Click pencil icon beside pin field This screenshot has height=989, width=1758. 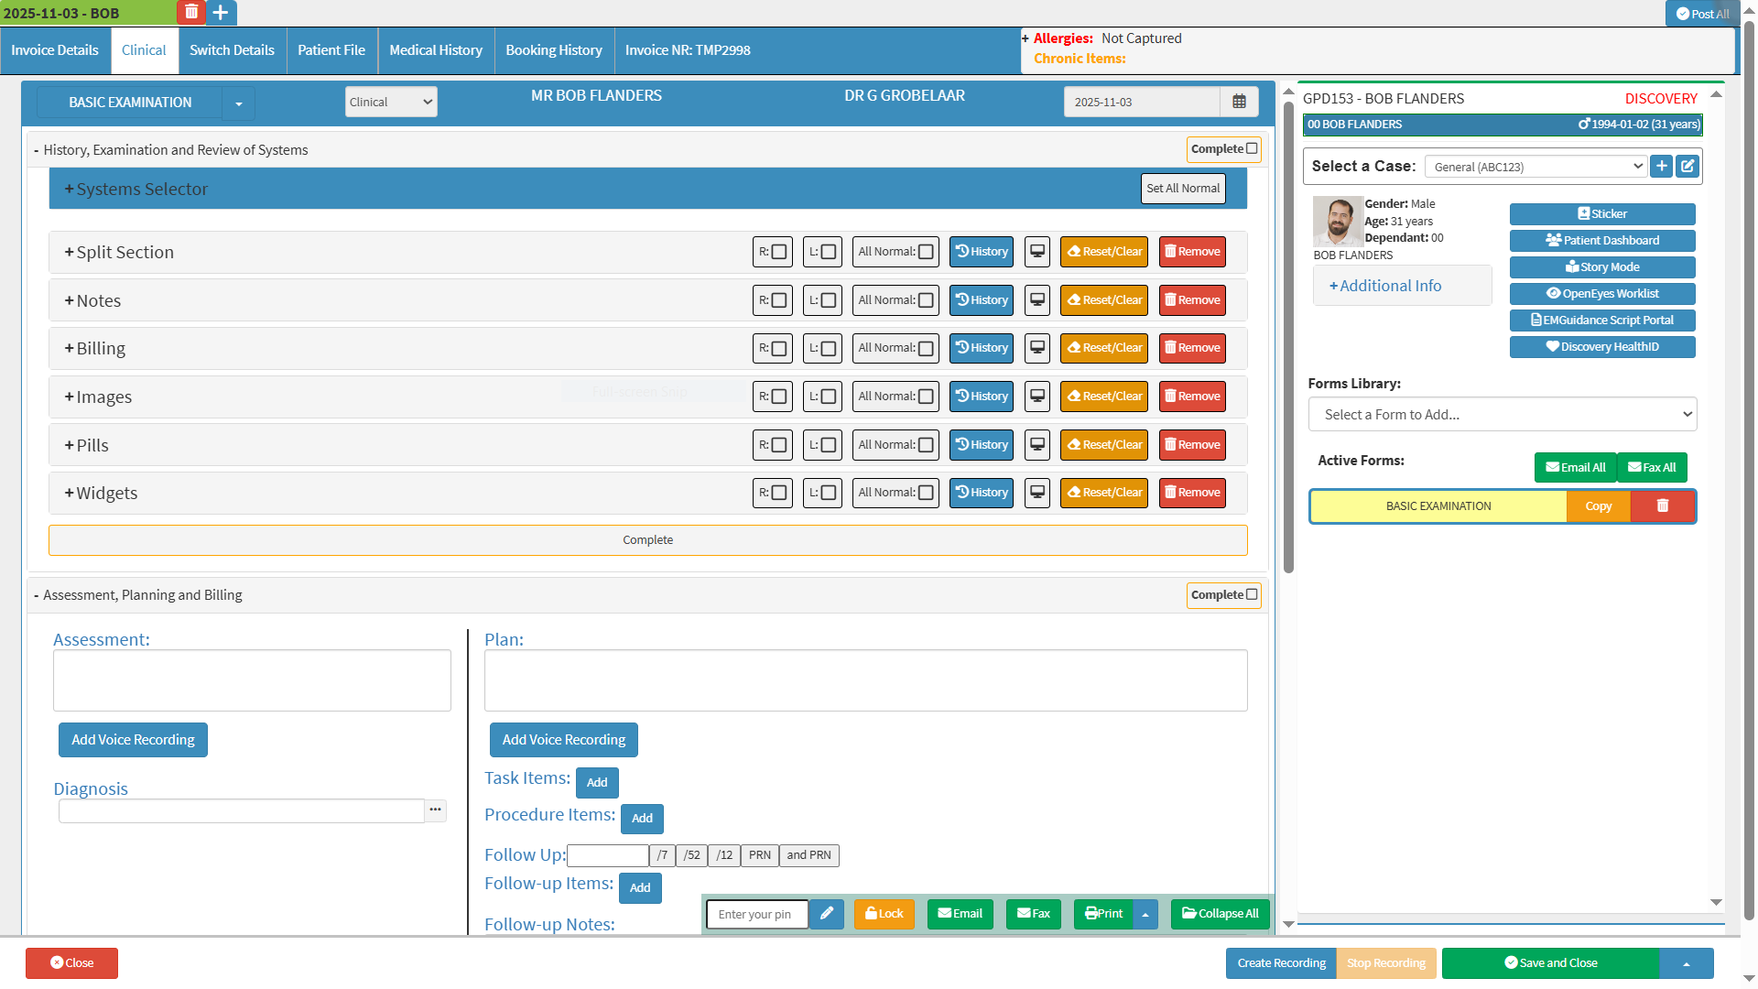[x=826, y=914]
